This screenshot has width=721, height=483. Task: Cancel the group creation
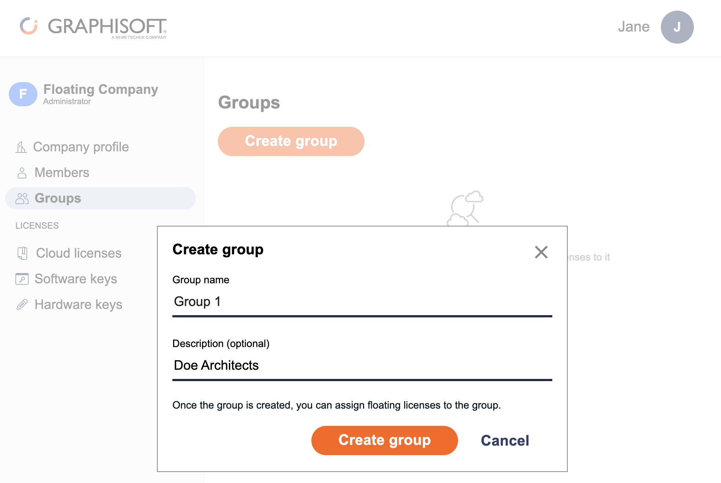505,440
